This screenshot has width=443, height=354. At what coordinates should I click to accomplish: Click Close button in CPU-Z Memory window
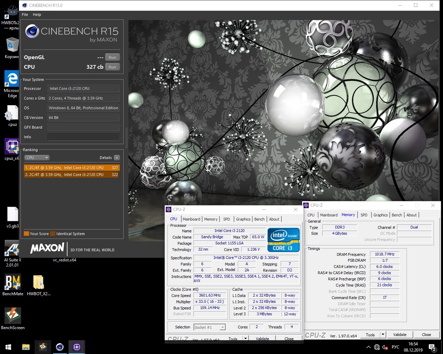426,335
